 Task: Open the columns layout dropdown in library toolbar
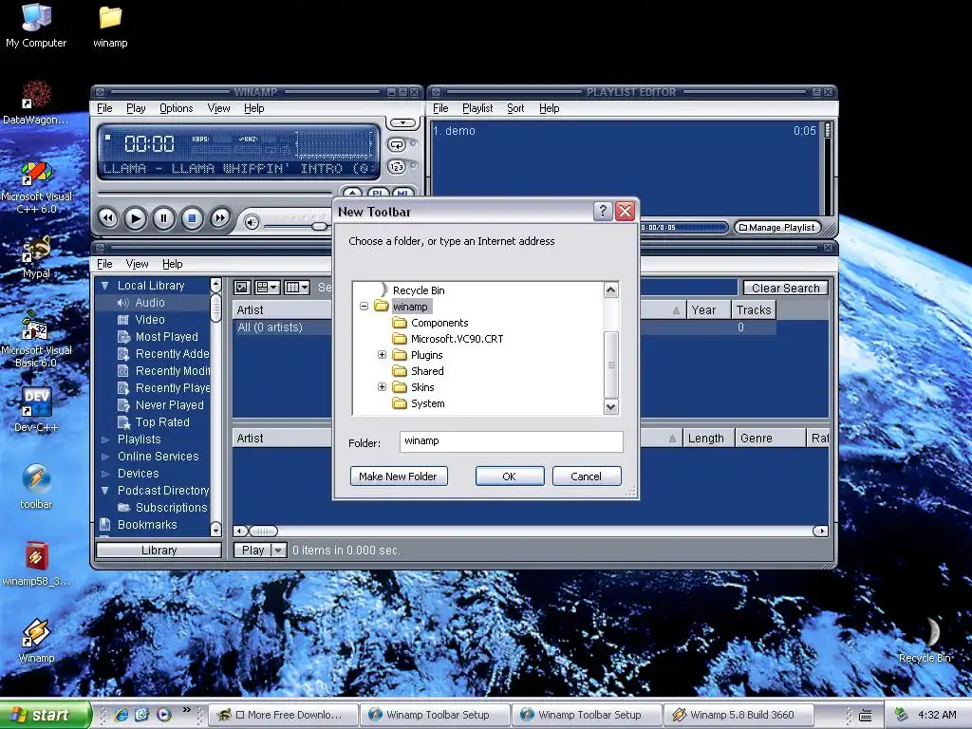pyautogui.click(x=297, y=287)
